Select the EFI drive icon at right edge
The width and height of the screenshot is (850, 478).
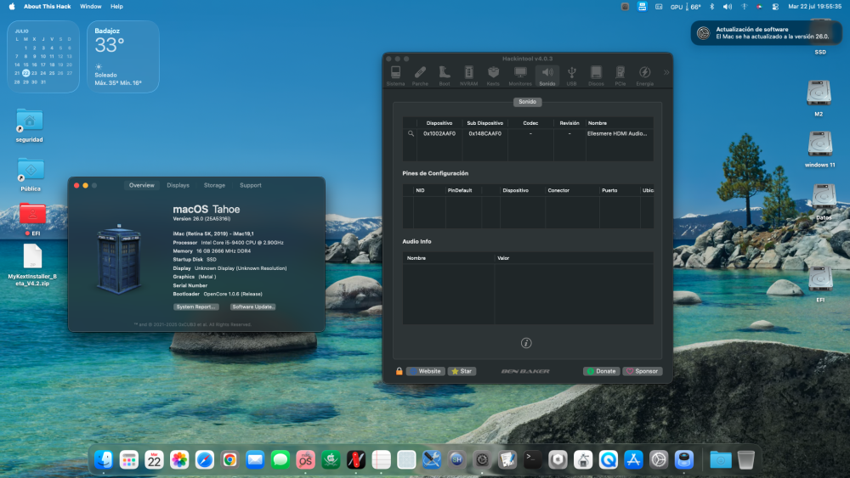click(820, 283)
